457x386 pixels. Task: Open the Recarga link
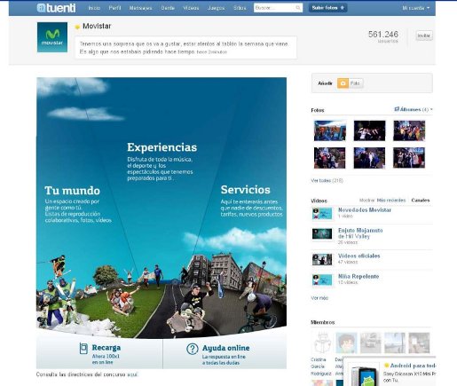[106, 348]
